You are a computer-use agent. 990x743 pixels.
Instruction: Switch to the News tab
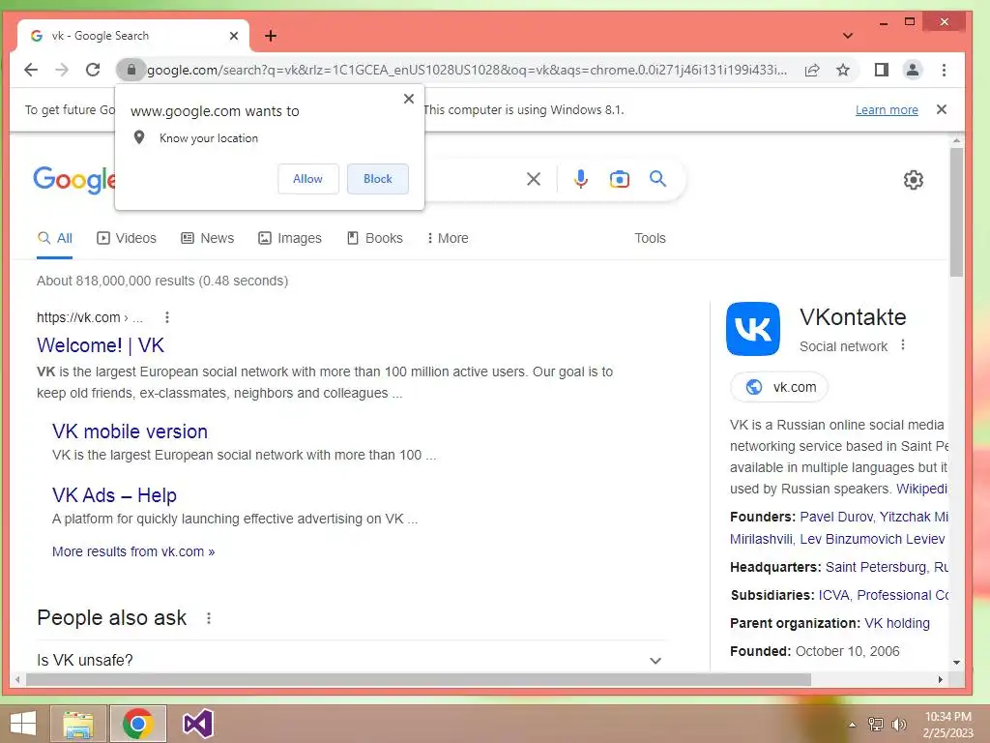coord(207,238)
